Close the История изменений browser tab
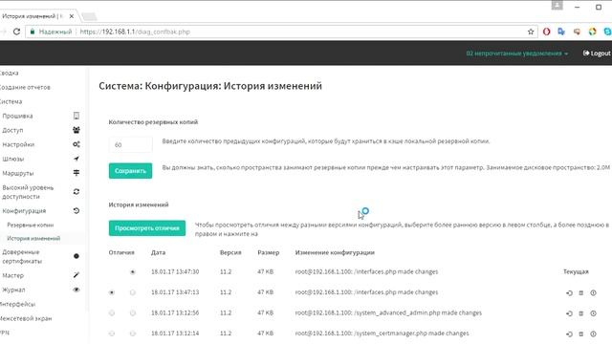Screen dimensions: 612x344 pos(72,16)
